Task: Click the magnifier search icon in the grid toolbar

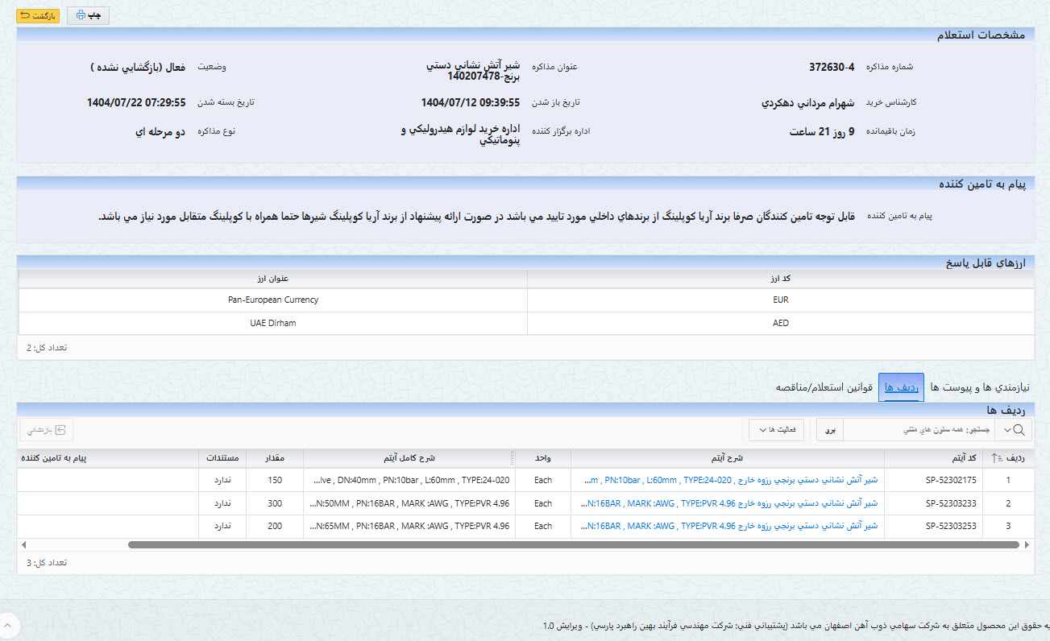Action: coord(1019,429)
